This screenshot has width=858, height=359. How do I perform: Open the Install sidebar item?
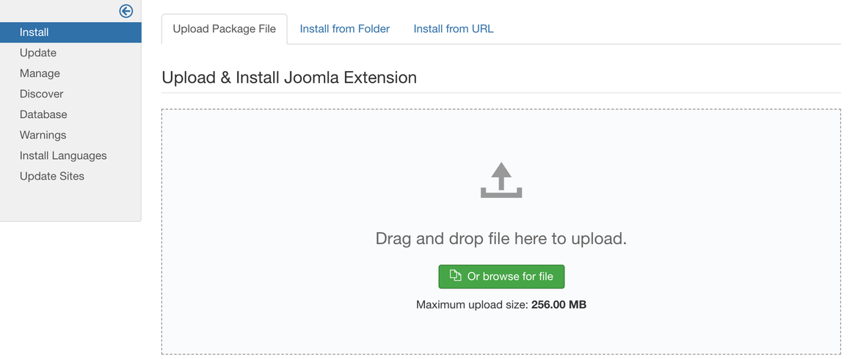pyautogui.click(x=70, y=32)
